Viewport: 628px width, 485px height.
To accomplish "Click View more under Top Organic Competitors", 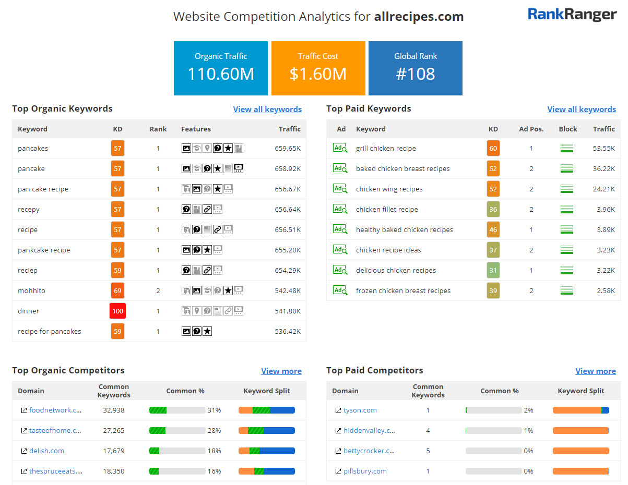I will pos(281,371).
